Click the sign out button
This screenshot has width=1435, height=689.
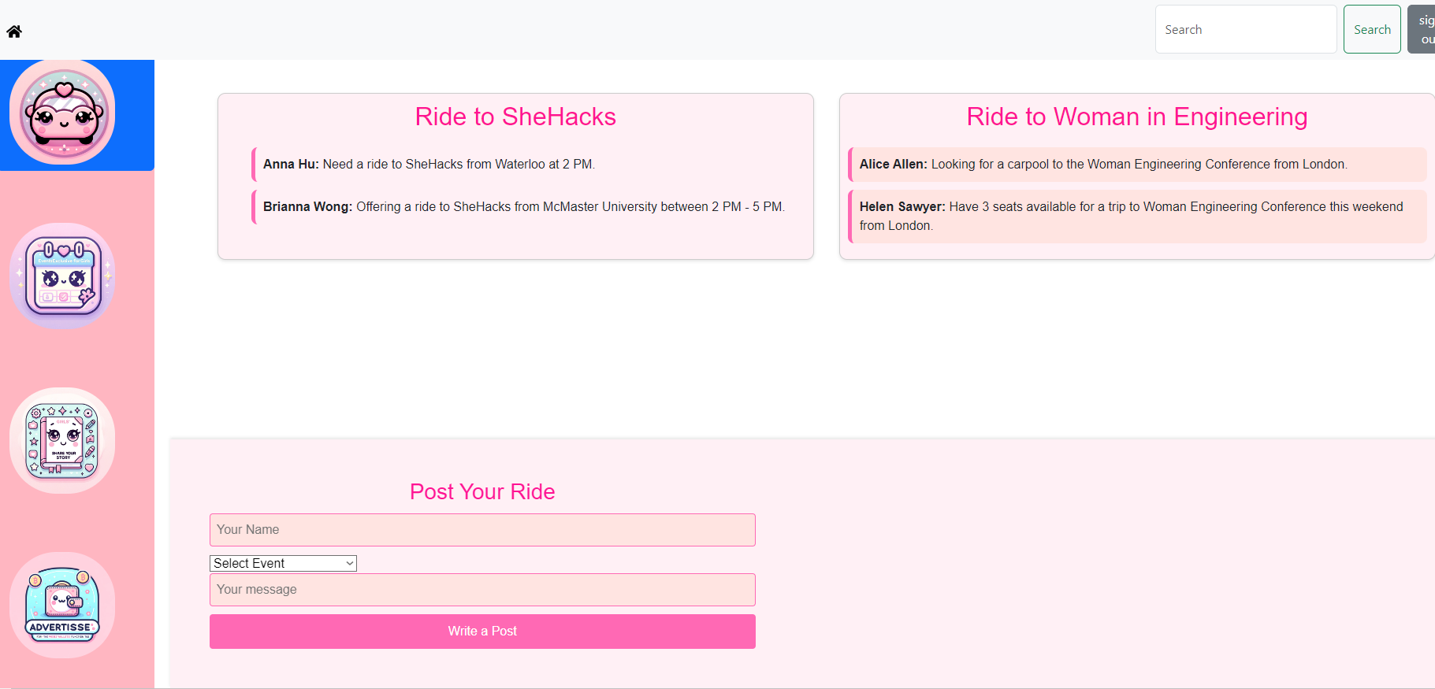[x=1423, y=29]
